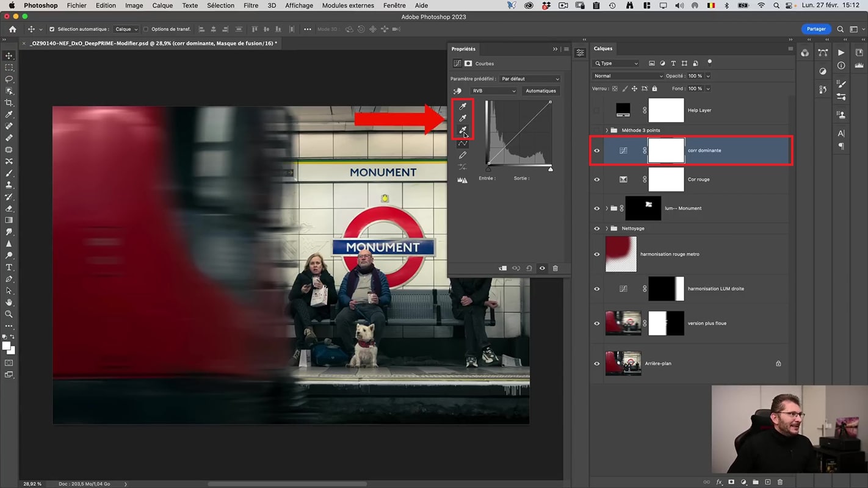Select the Zoom tool in the toolbar
This screenshot has width=868, height=488.
(x=9, y=314)
